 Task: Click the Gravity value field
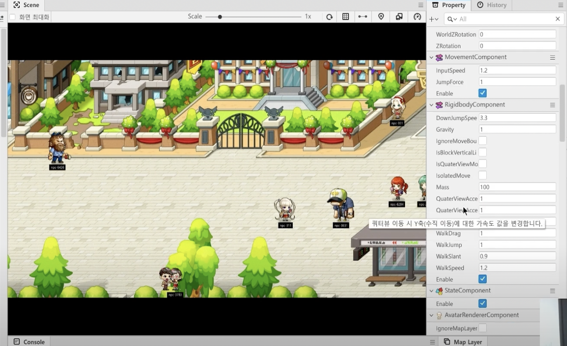pos(517,129)
